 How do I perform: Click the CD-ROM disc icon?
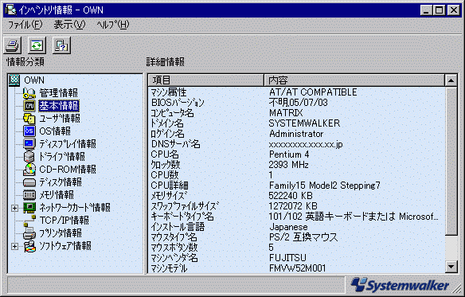click(x=29, y=170)
